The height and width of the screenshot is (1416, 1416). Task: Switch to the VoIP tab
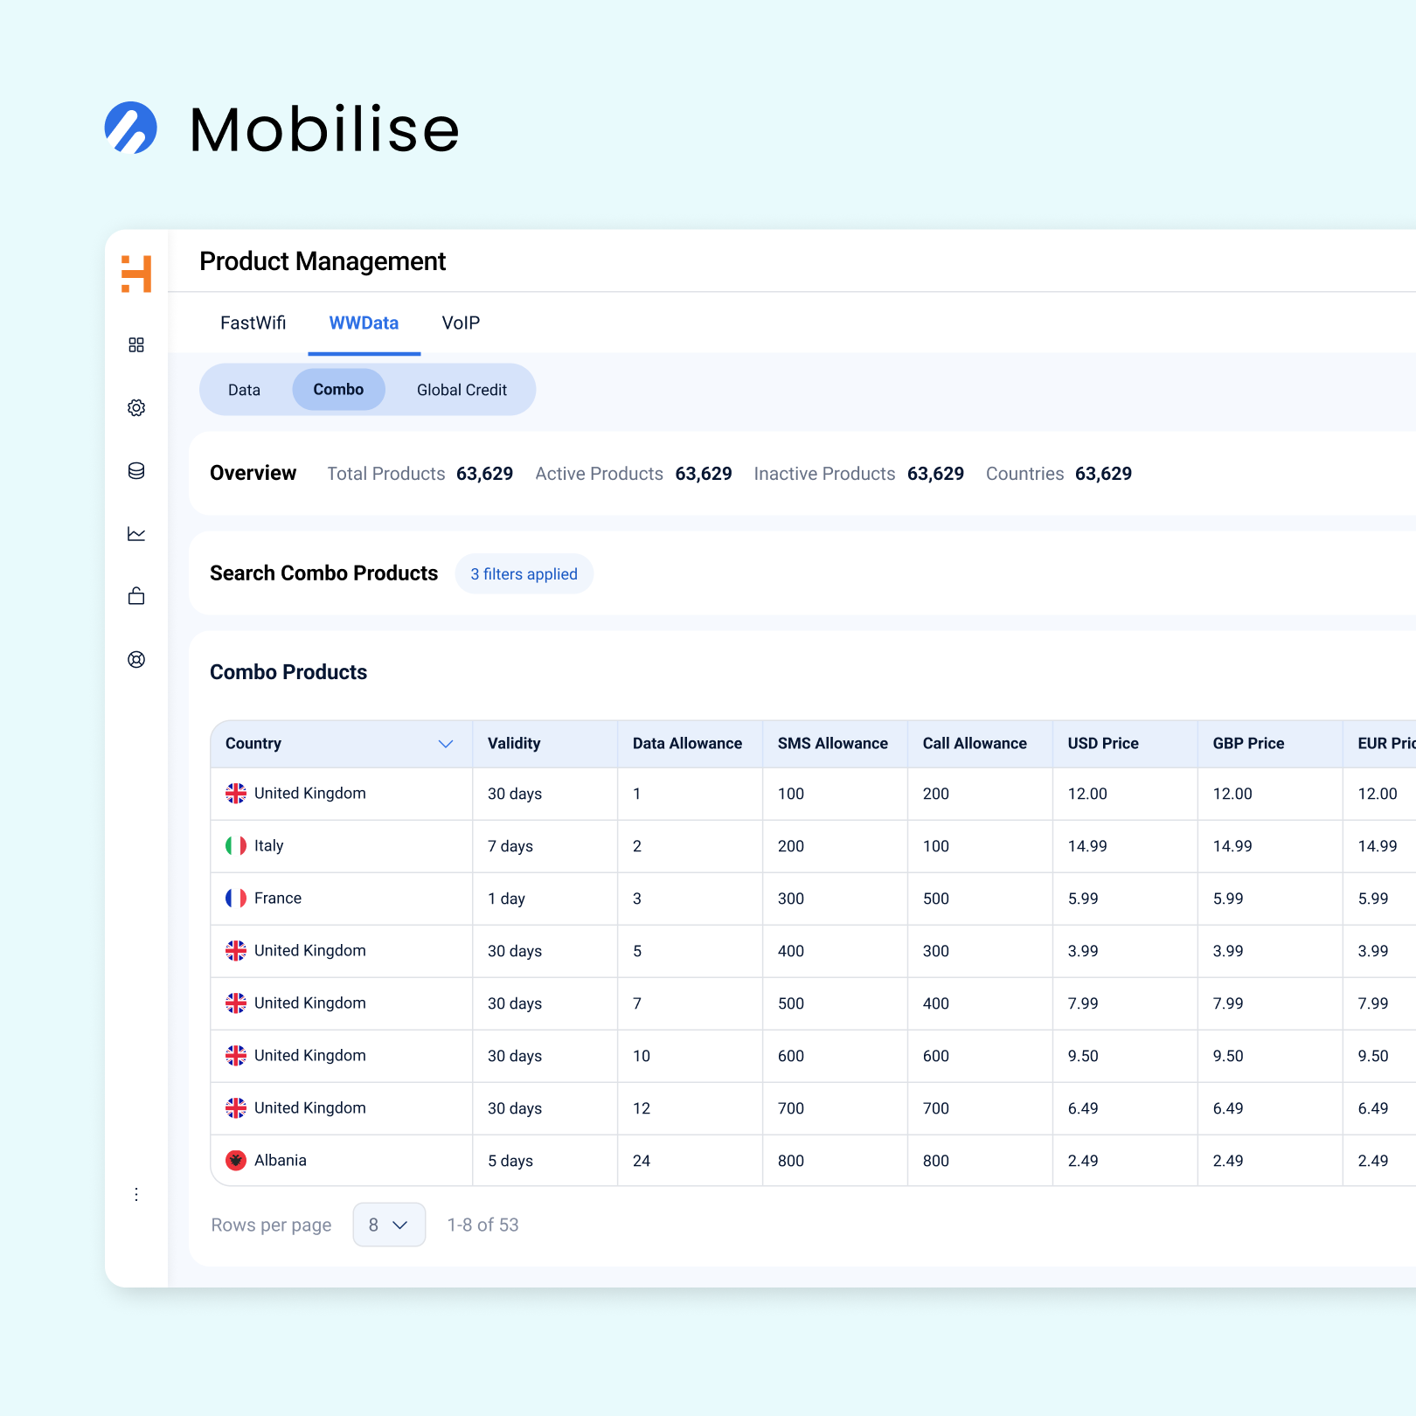coord(461,323)
